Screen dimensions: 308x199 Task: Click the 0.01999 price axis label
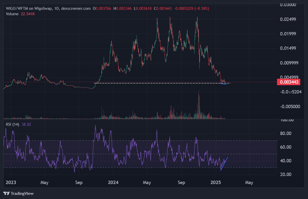pyautogui.click(x=288, y=34)
